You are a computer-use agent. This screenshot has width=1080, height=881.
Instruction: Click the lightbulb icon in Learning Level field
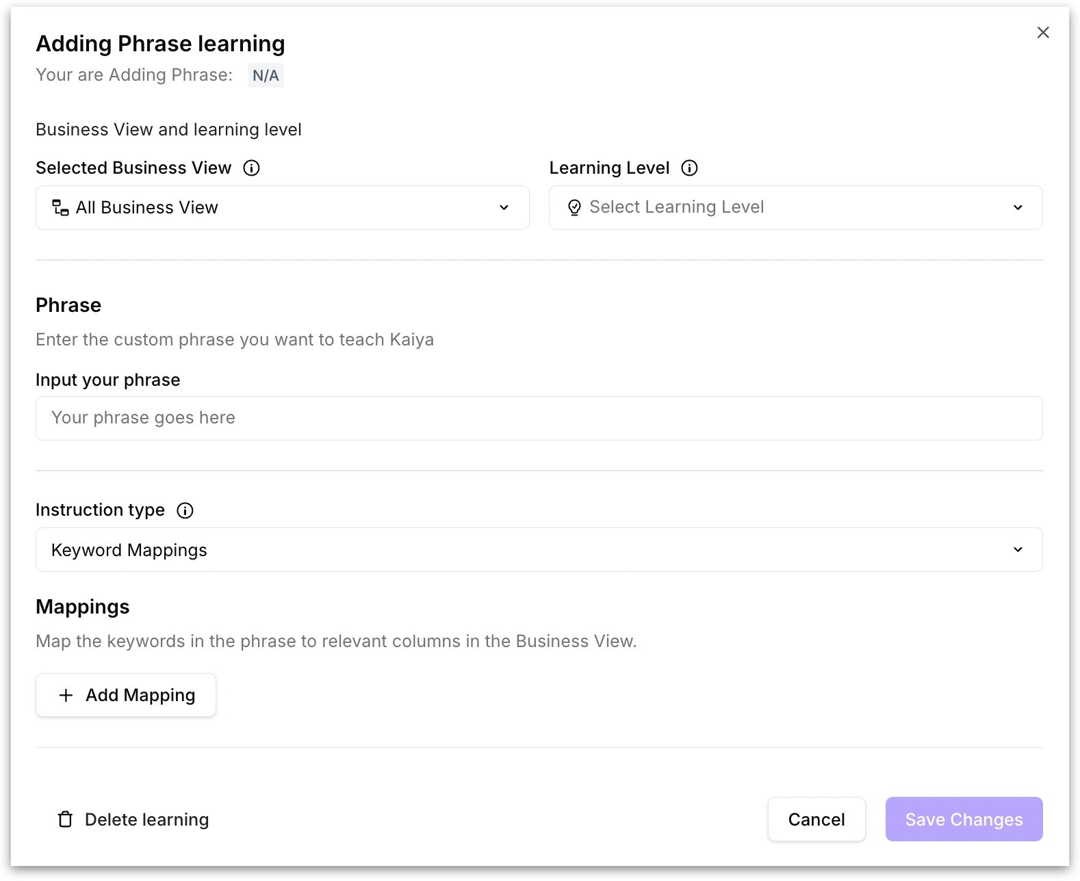pyautogui.click(x=574, y=208)
